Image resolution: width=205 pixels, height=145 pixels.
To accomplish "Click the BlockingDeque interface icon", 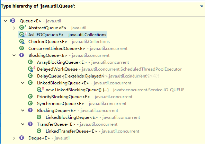I will point(30,110).
